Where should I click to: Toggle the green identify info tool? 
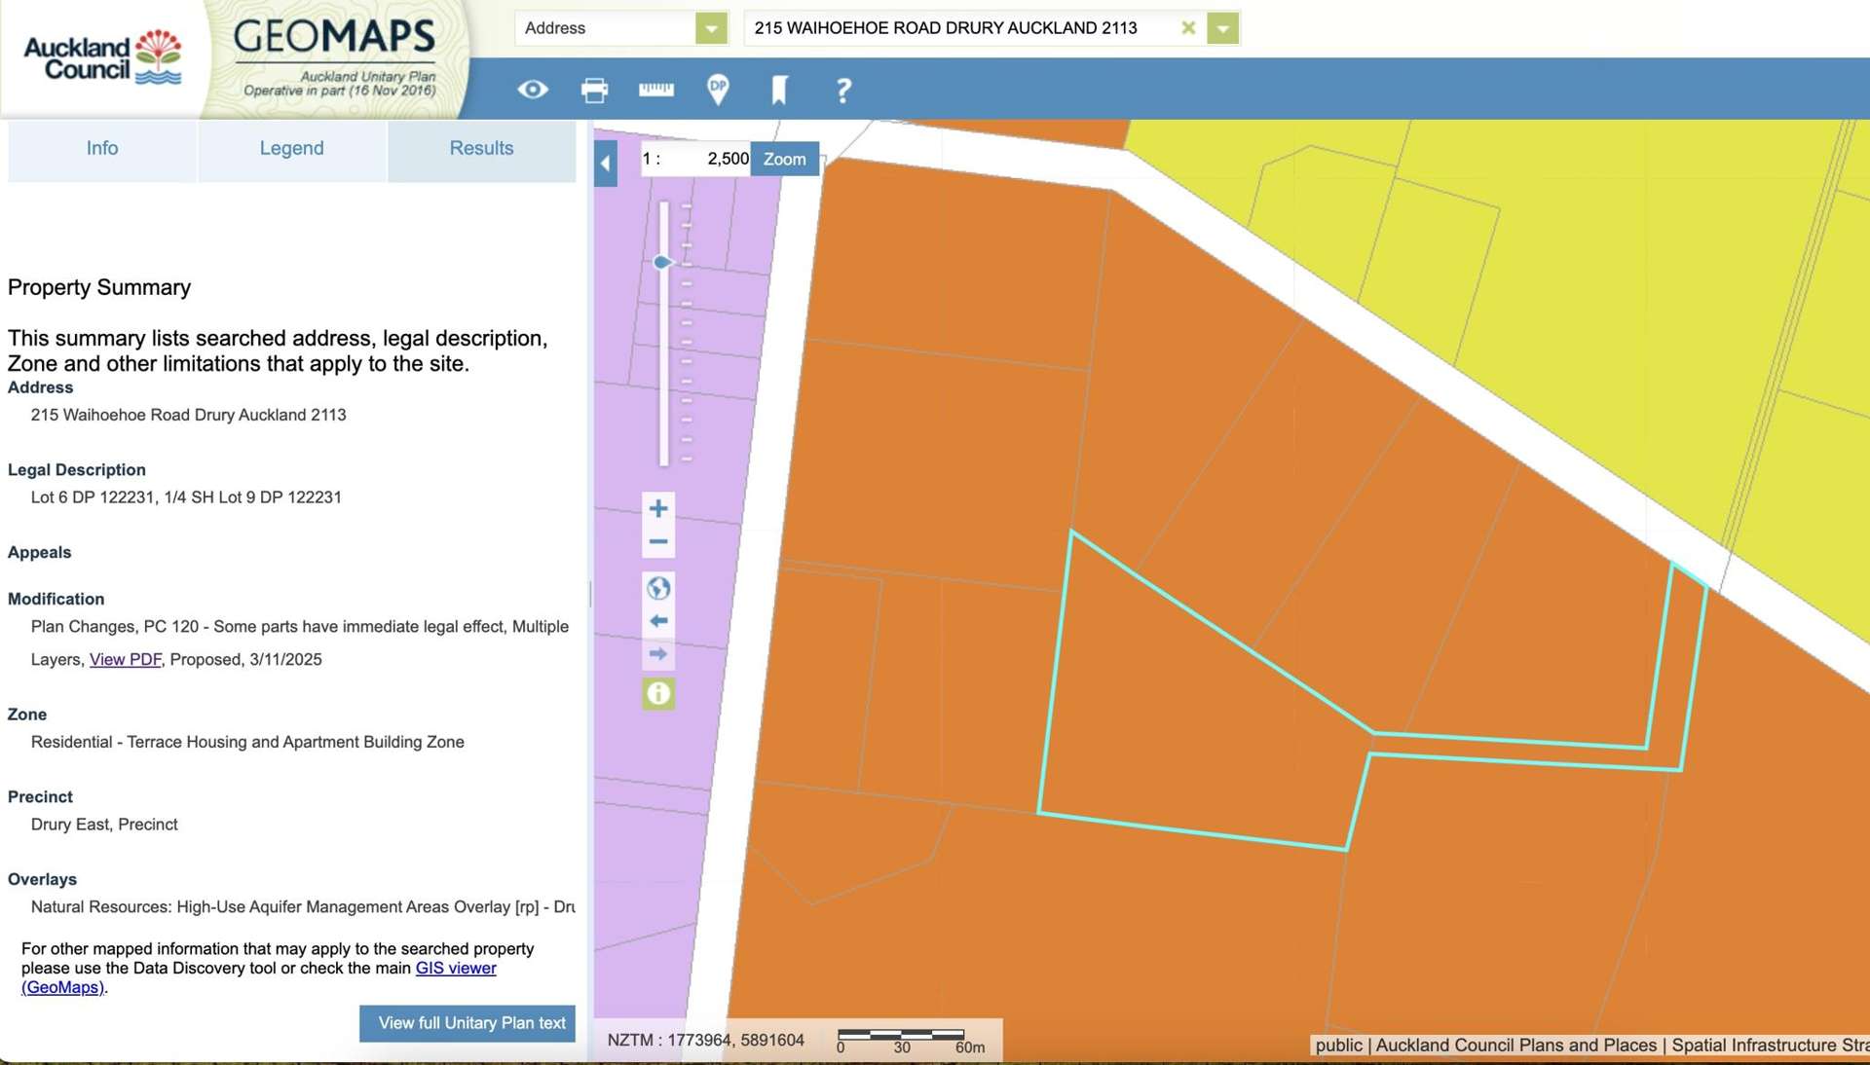coord(658,694)
